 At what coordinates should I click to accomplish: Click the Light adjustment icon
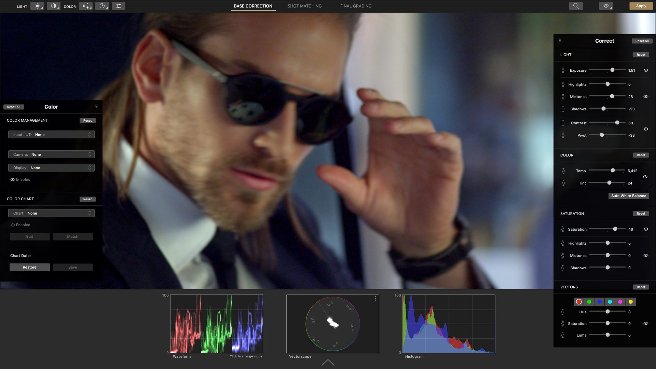tap(38, 6)
